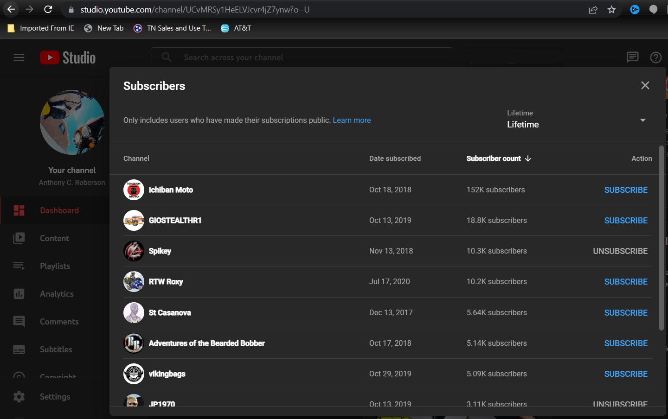Reload the page with refresh icon
Viewport: 668px width, 419px height.
coord(48,9)
